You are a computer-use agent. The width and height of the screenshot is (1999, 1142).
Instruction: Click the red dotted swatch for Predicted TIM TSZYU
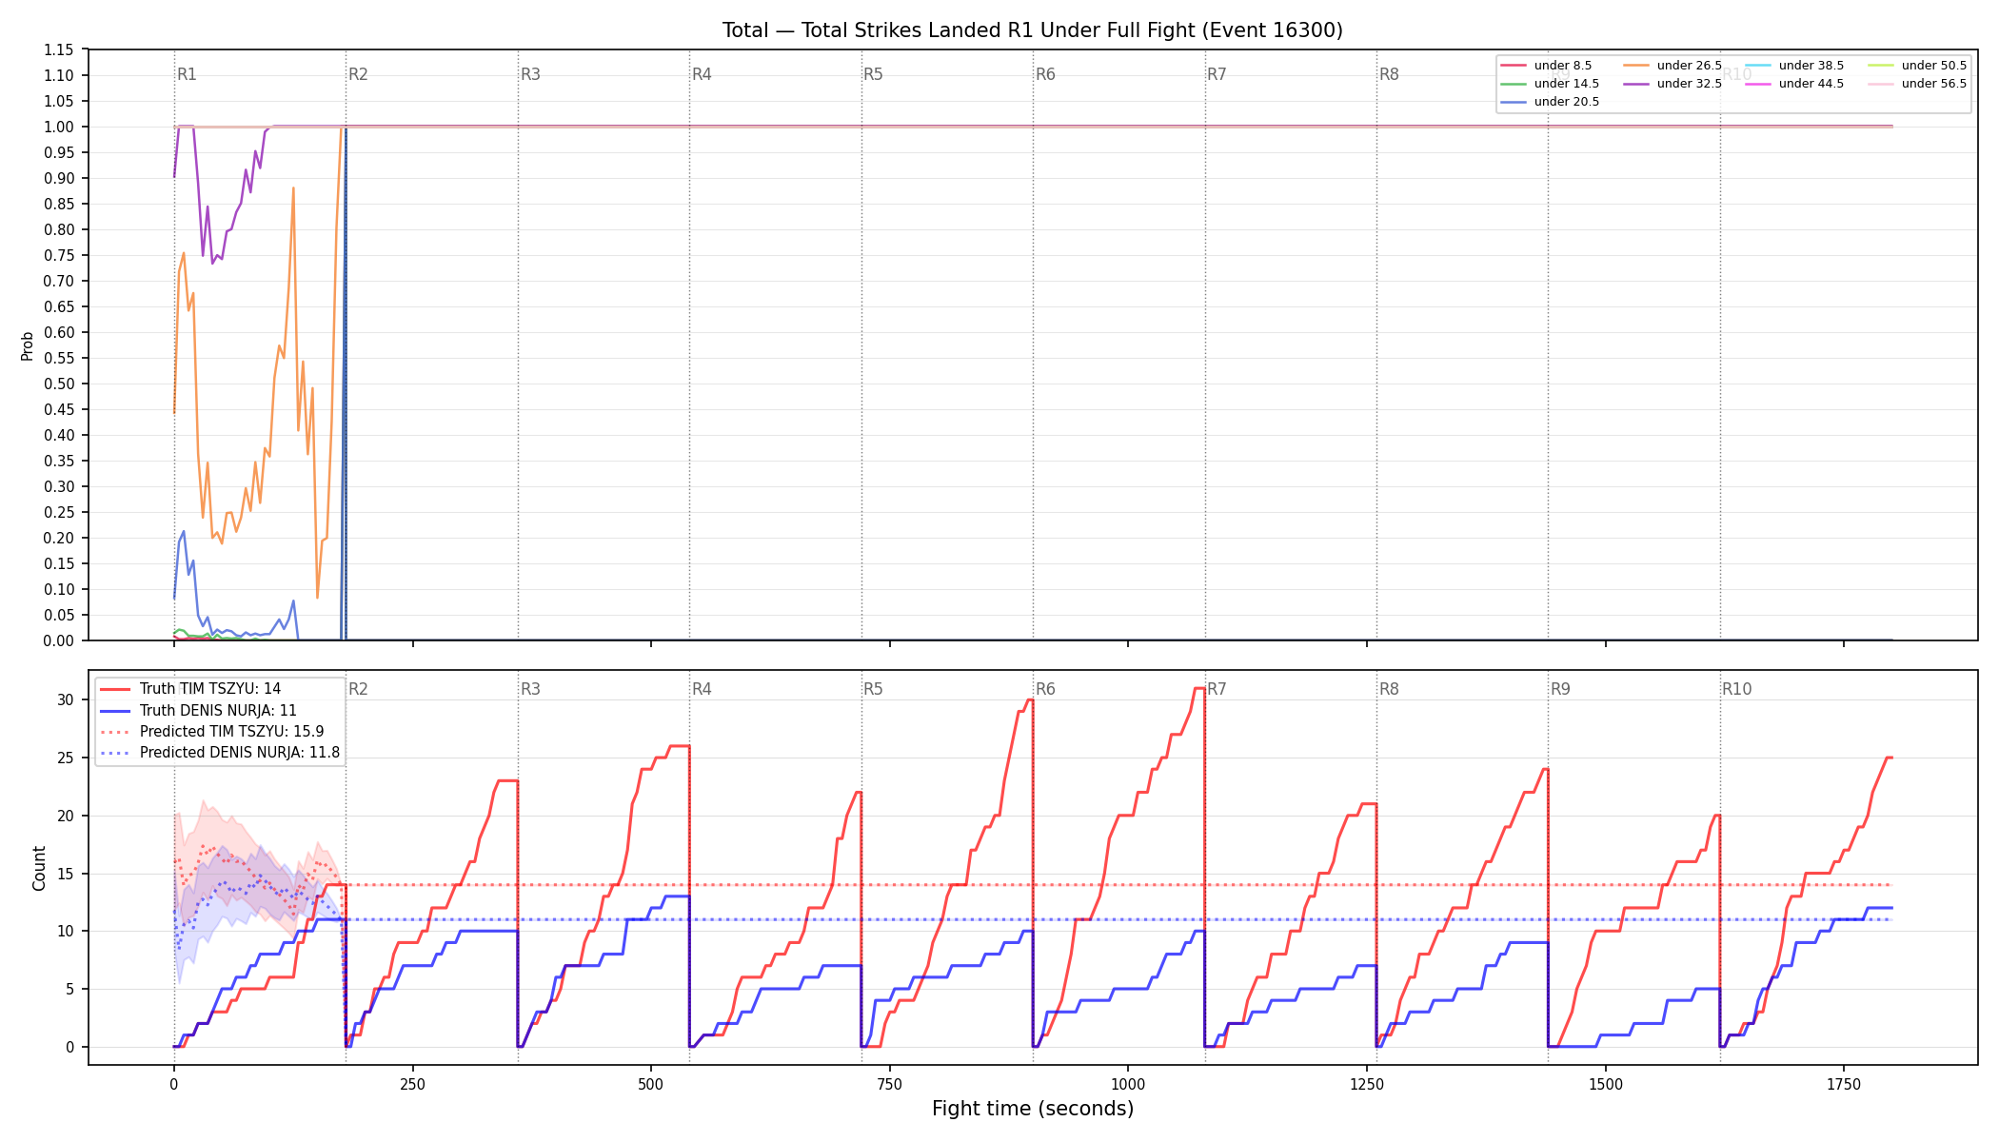(115, 732)
